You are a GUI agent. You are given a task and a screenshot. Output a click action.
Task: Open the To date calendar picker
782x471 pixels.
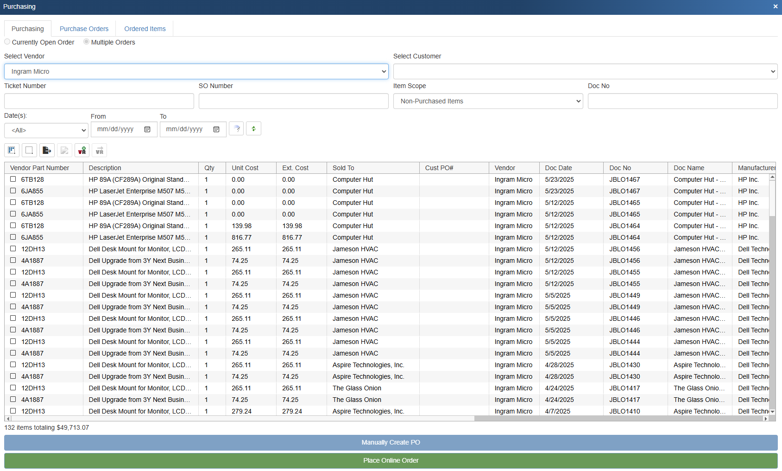tap(216, 129)
